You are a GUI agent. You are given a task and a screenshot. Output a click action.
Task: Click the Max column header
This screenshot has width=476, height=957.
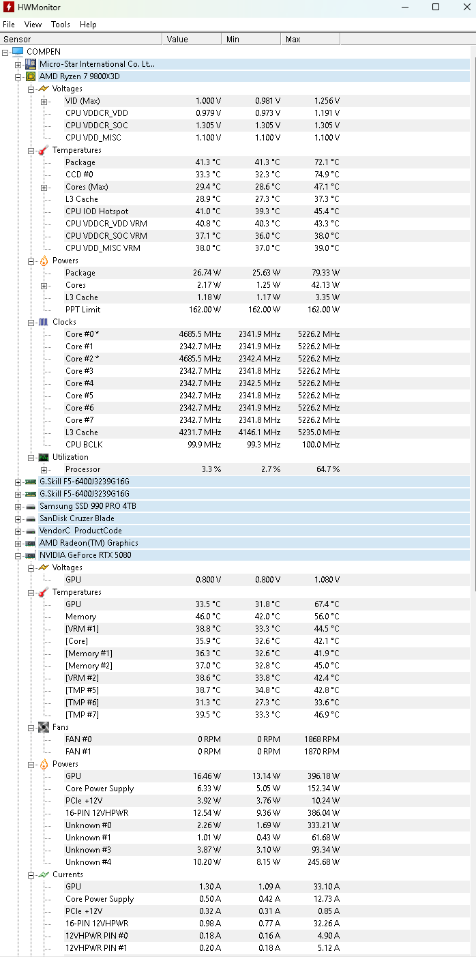coord(310,39)
